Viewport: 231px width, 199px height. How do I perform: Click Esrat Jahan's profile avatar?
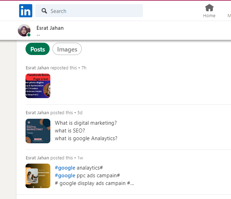pos(24,30)
